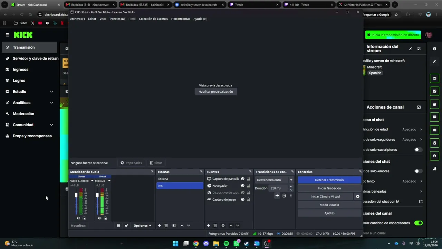Disable show viewer count toggle
Image resolution: width=442 pixels, height=249 pixels.
419,223
